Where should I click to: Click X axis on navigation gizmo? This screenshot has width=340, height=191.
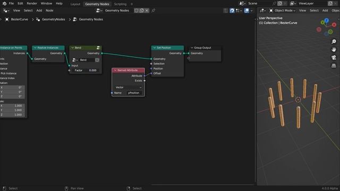pos(334,25)
